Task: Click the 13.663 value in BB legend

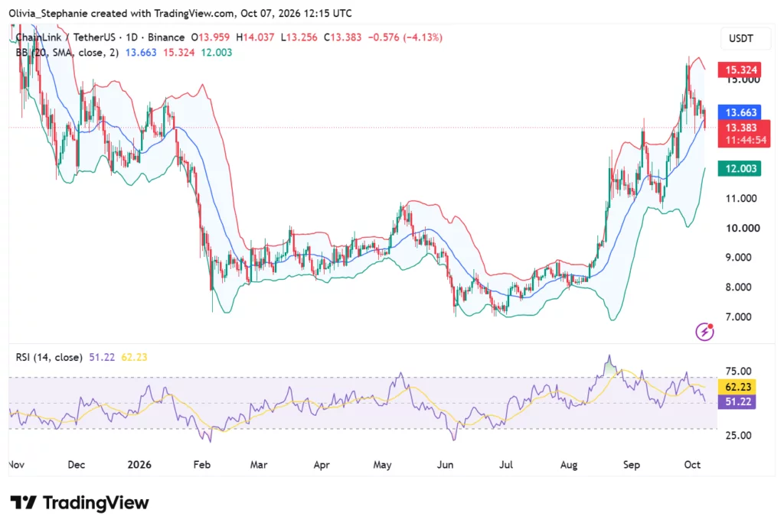Action: [x=141, y=53]
